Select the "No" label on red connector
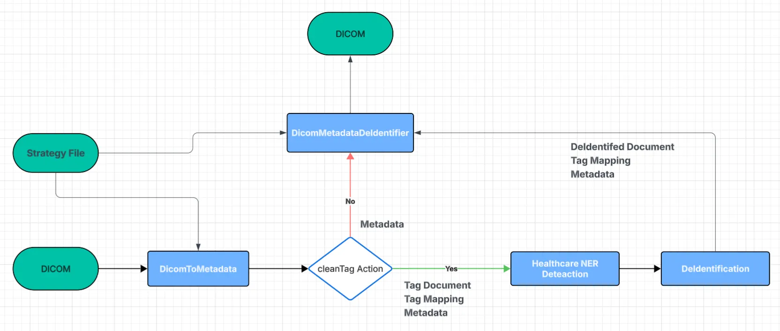Viewport: 780px width, 331px height. [350, 201]
